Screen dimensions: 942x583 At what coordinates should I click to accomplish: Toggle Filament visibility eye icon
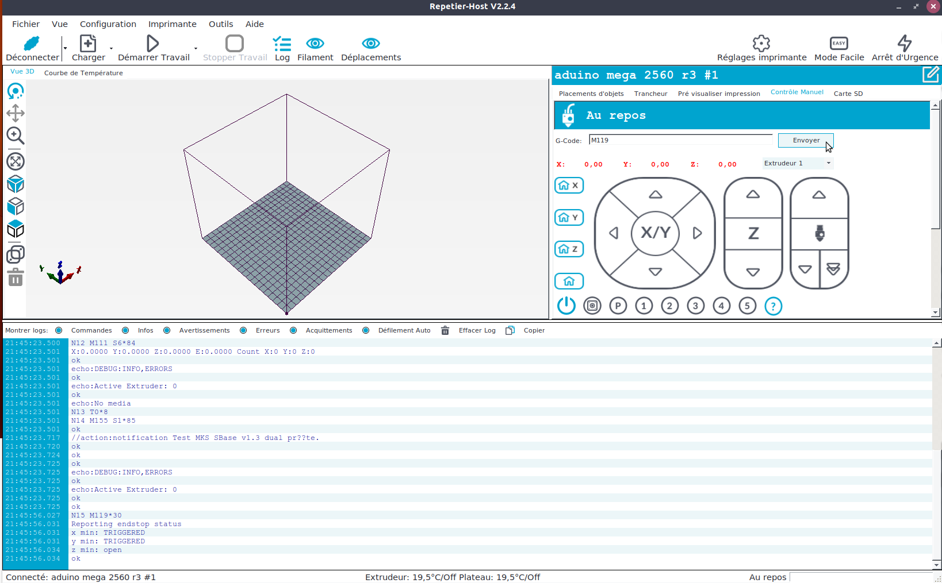(315, 44)
